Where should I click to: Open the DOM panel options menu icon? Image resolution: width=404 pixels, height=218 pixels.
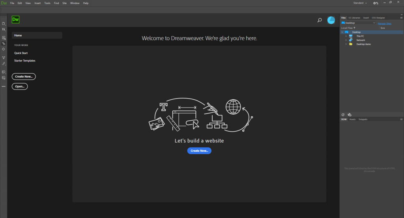[401, 119]
